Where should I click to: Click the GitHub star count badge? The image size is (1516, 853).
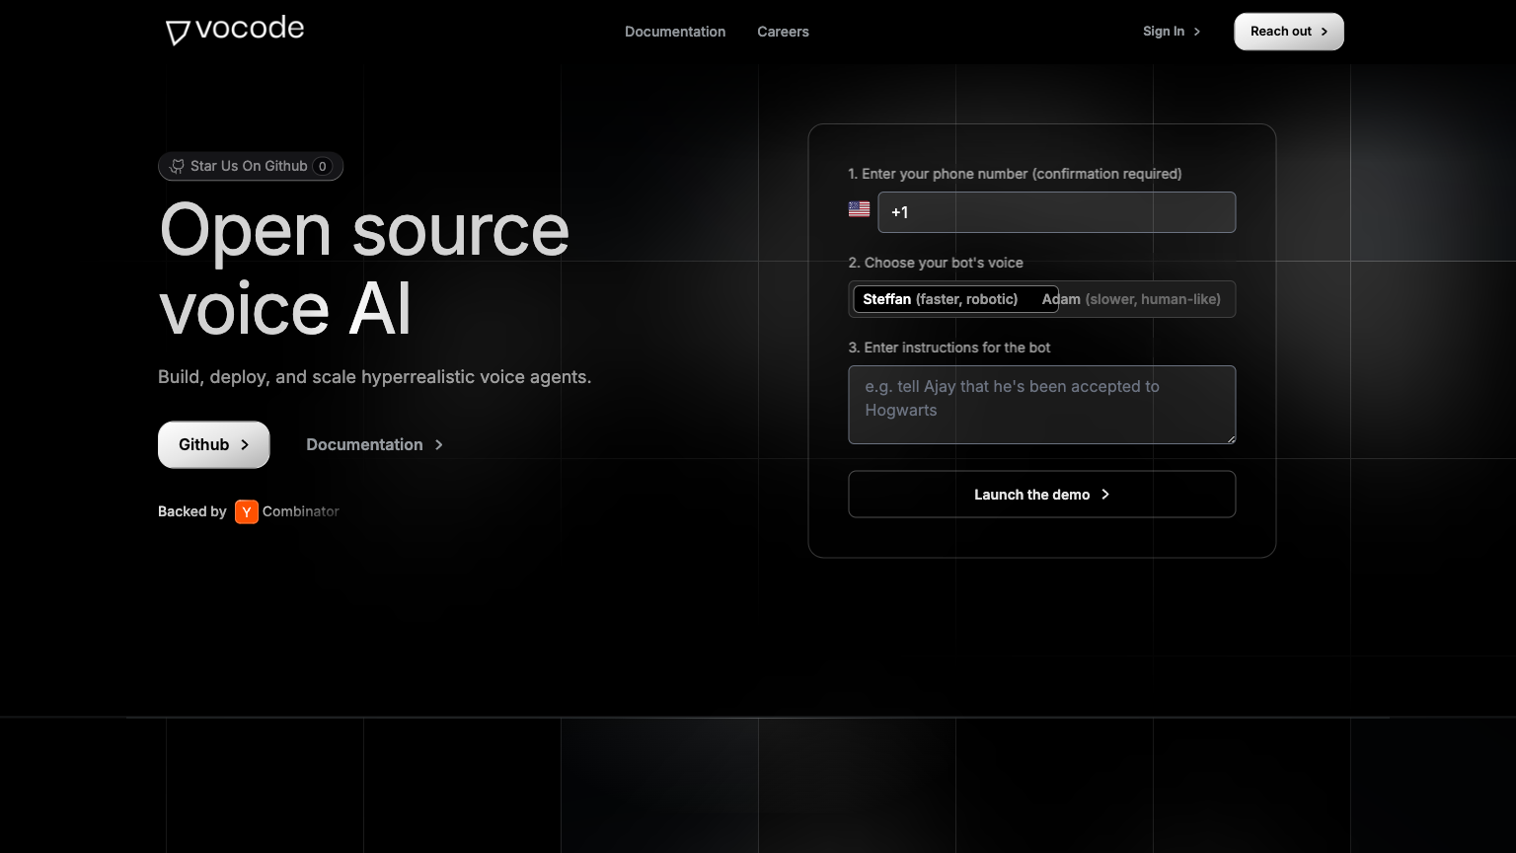322,167
